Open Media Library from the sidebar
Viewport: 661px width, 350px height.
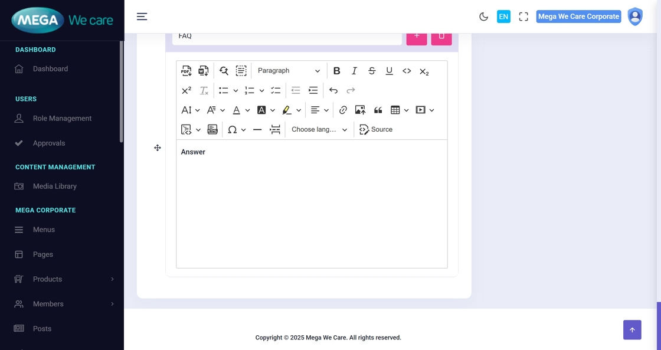tap(54, 187)
